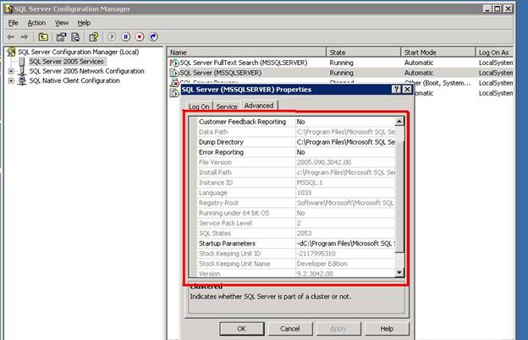Click the Help toolbar icon with question mark
The width and height of the screenshot is (528, 340).
coord(94,36)
